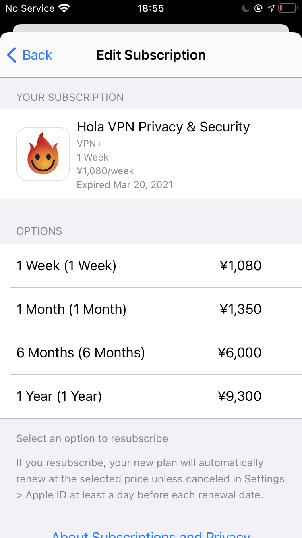Go back using the Back button
The height and width of the screenshot is (538, 302).
pyautogui.click(x=30, y=55)
